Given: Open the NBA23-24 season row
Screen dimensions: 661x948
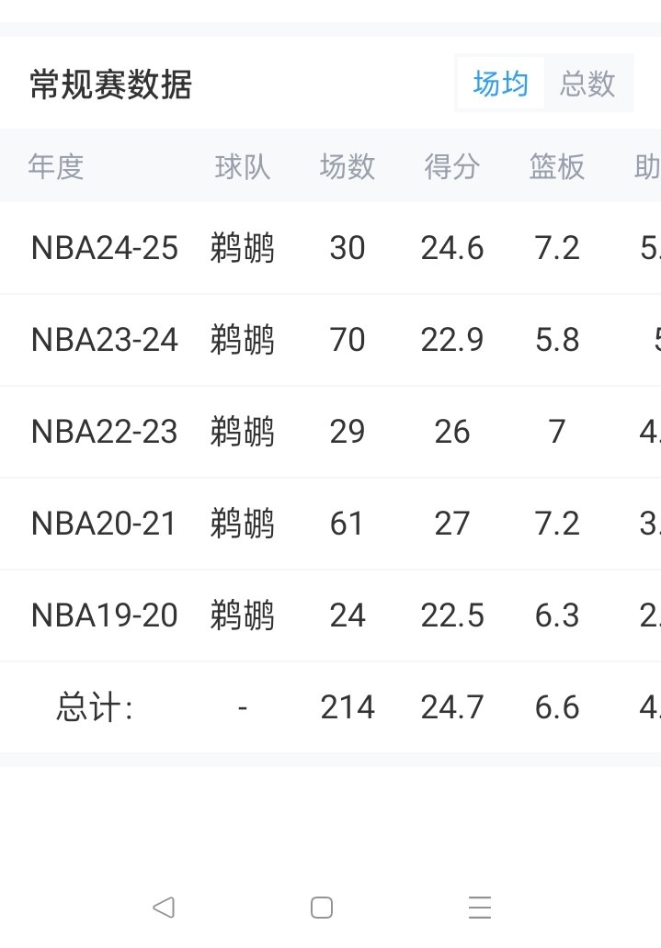Looking at the screenshot, I should point(105,340).
